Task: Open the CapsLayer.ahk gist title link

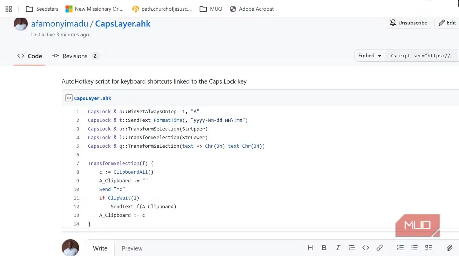Action: click(123, 23)
